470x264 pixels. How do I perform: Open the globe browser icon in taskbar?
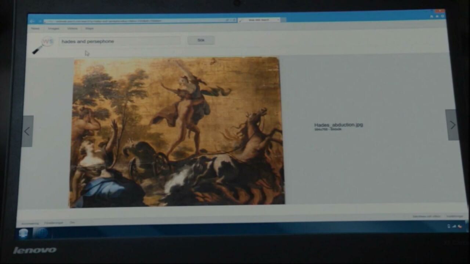point(41,233)
